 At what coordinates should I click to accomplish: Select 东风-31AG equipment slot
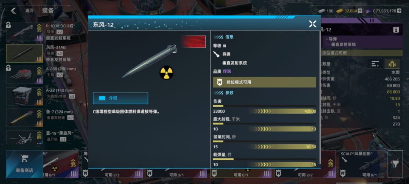coord(25,53)
